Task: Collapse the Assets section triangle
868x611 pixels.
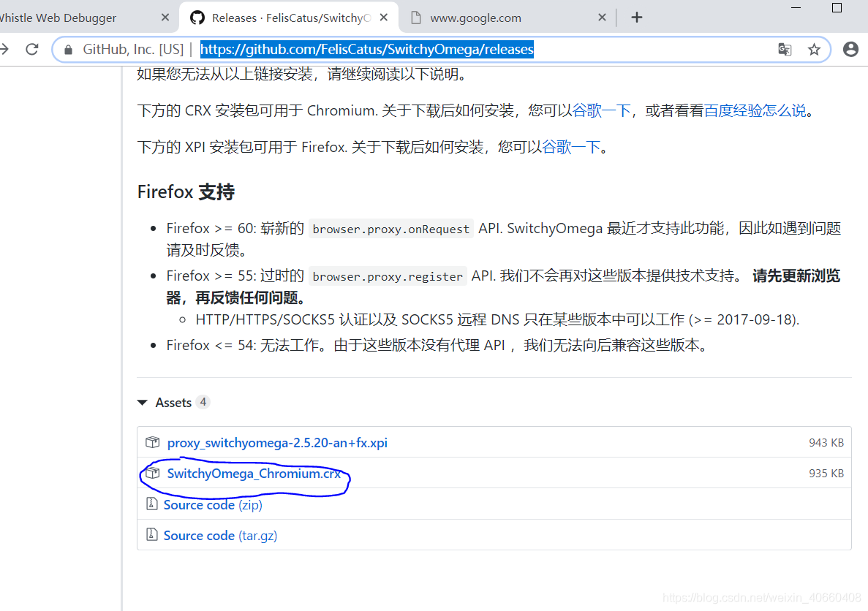Action: (x=143, y=403)
